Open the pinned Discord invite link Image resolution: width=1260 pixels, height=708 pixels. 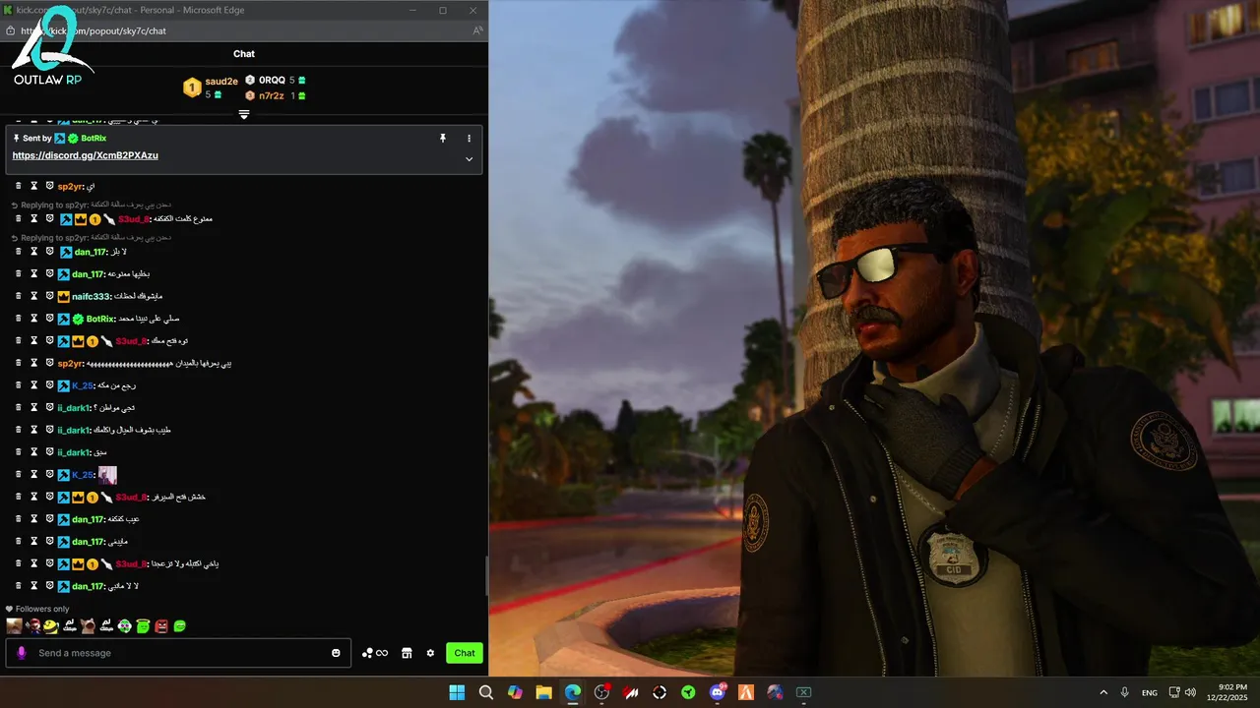[x=85, y=155]
